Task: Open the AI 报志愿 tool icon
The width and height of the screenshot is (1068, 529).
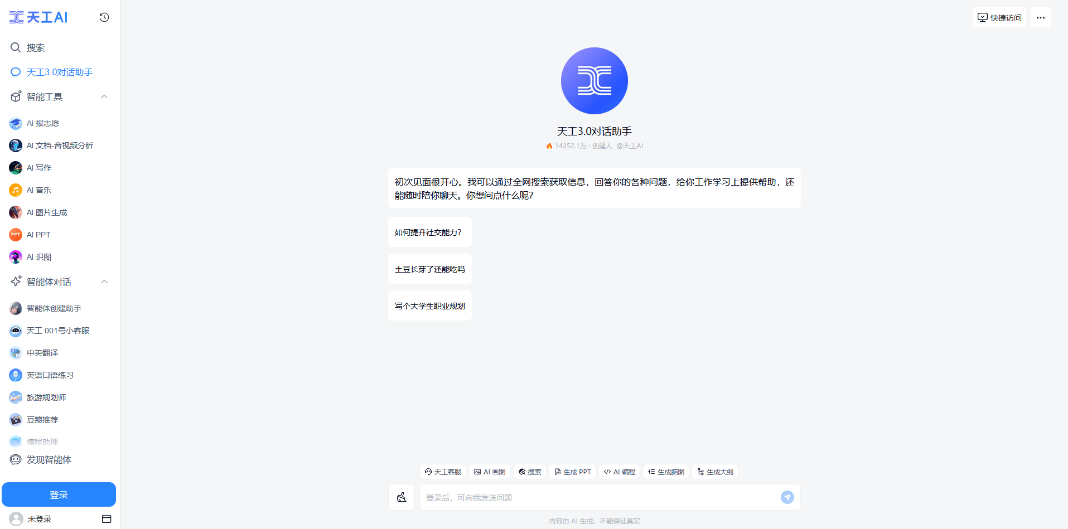Action: coord(16,123)
